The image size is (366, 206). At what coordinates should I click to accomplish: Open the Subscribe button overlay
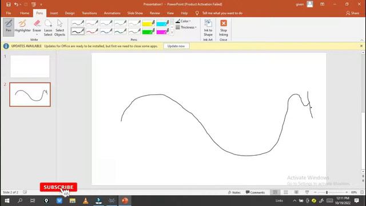tap(58, 187)
